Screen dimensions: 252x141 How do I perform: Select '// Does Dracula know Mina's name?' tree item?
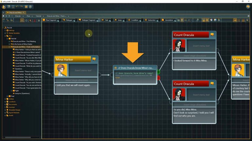[x=26, y=52]
